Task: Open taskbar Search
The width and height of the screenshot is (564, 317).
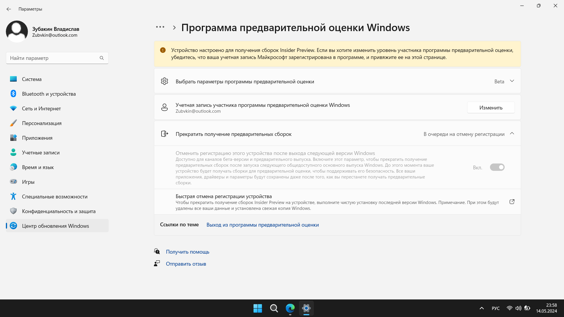Action: click(274, 308)
